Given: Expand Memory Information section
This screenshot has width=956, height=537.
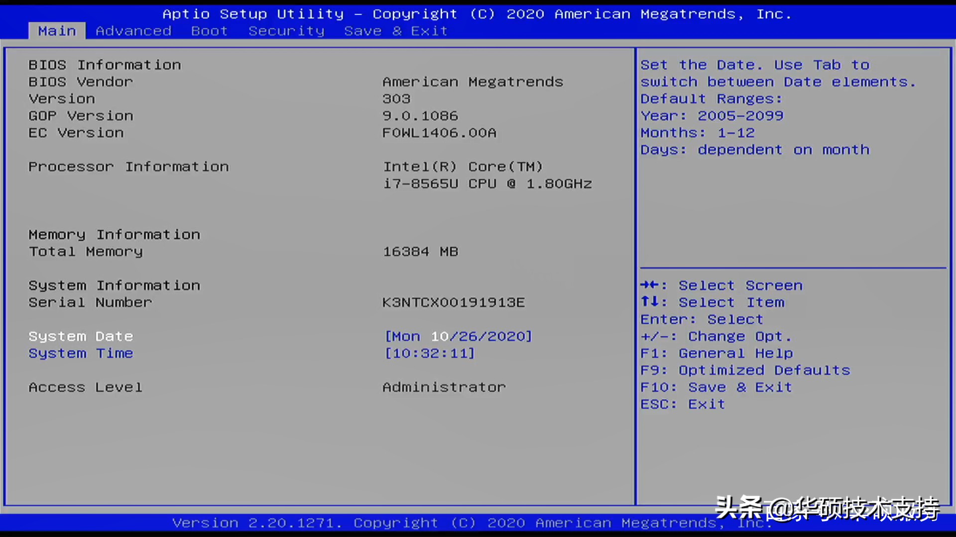Looking at the screenshot, I should (x=114, y=234).
